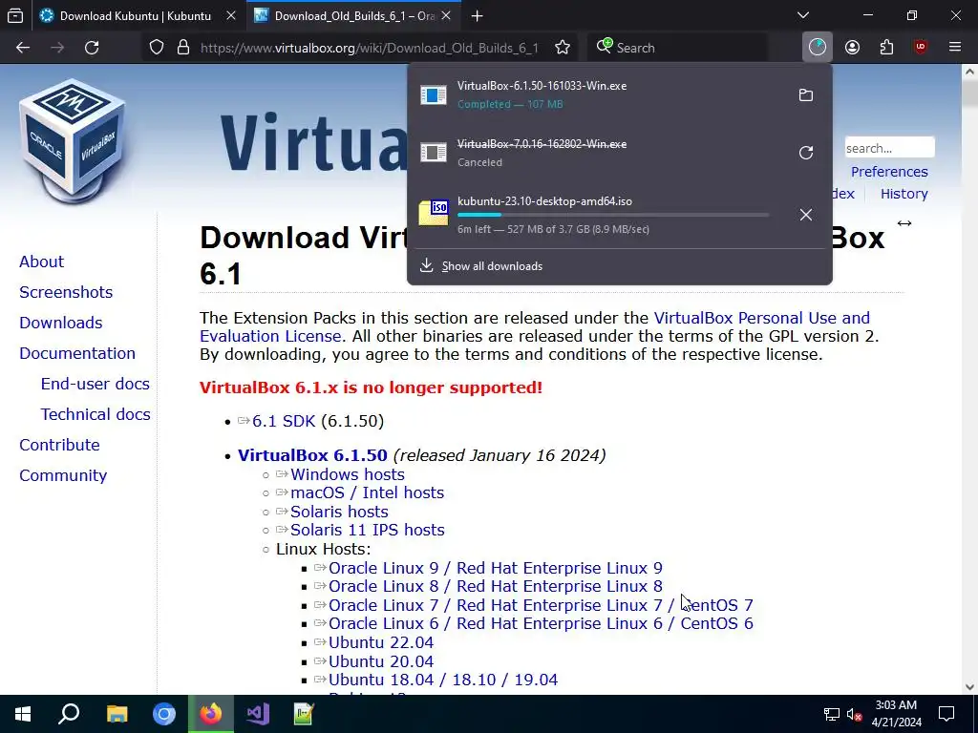Click the kubuntu-23.10-desktop-amd64.iso file icon

click(434, 214)
